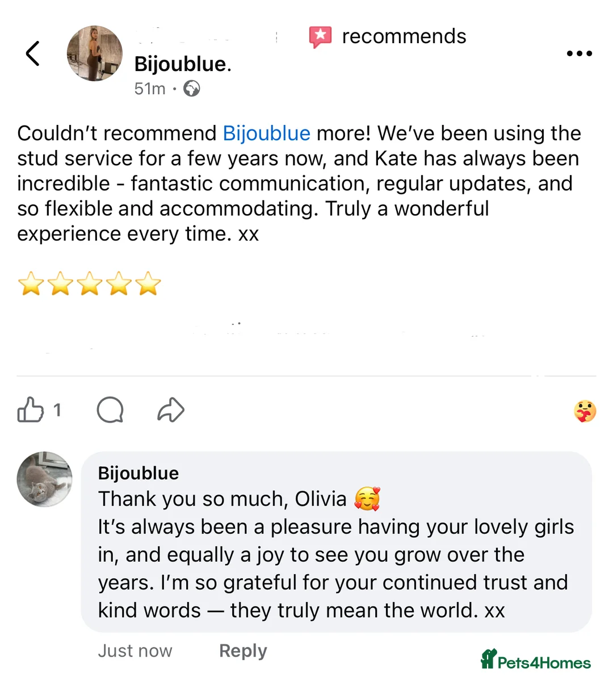
Task: Like the post with thumbs-up icon
Action: point(30,410)
